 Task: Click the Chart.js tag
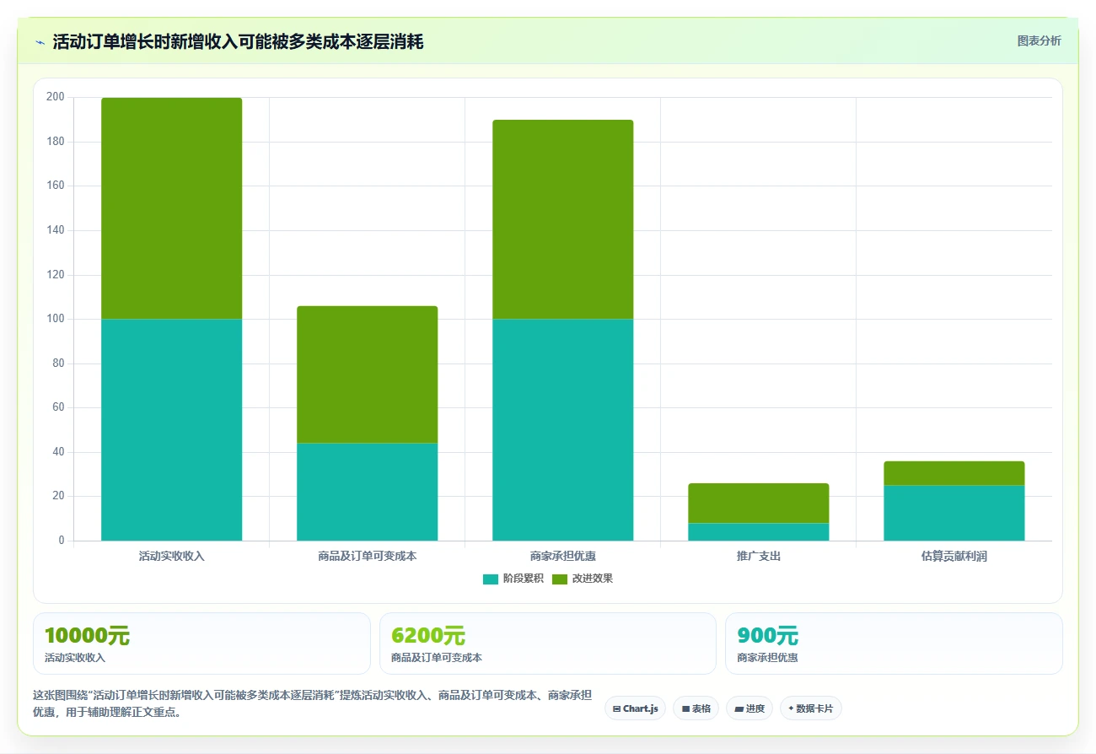635,708
